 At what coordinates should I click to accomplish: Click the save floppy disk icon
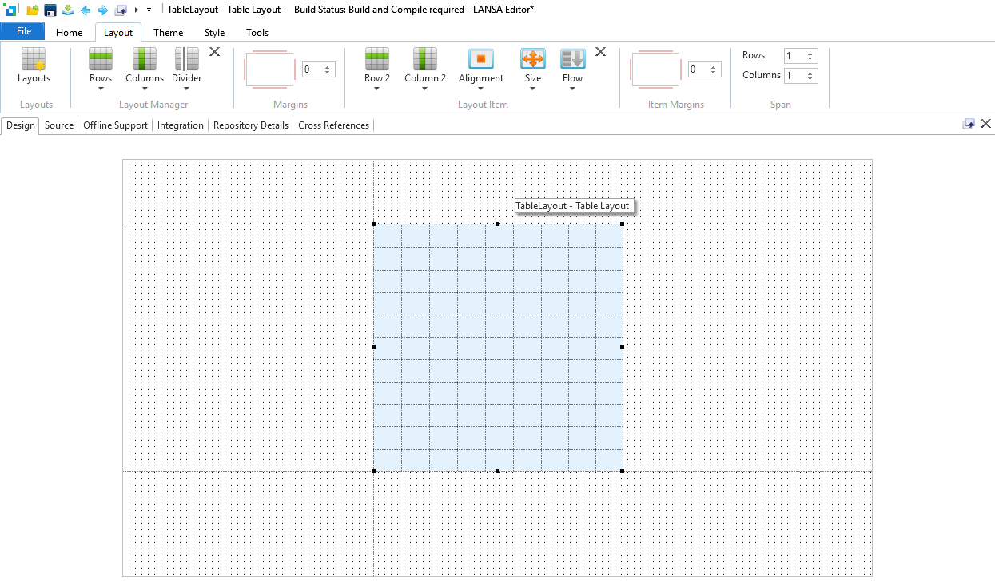[50, 10]
